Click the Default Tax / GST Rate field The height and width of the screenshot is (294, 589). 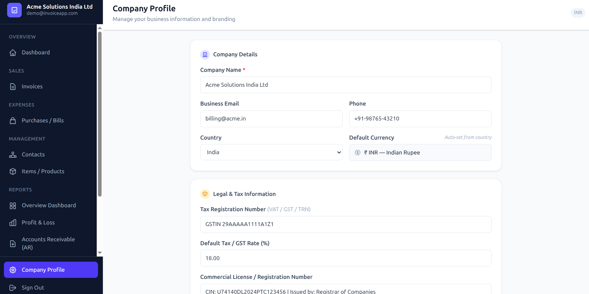[x=346, y=258]
